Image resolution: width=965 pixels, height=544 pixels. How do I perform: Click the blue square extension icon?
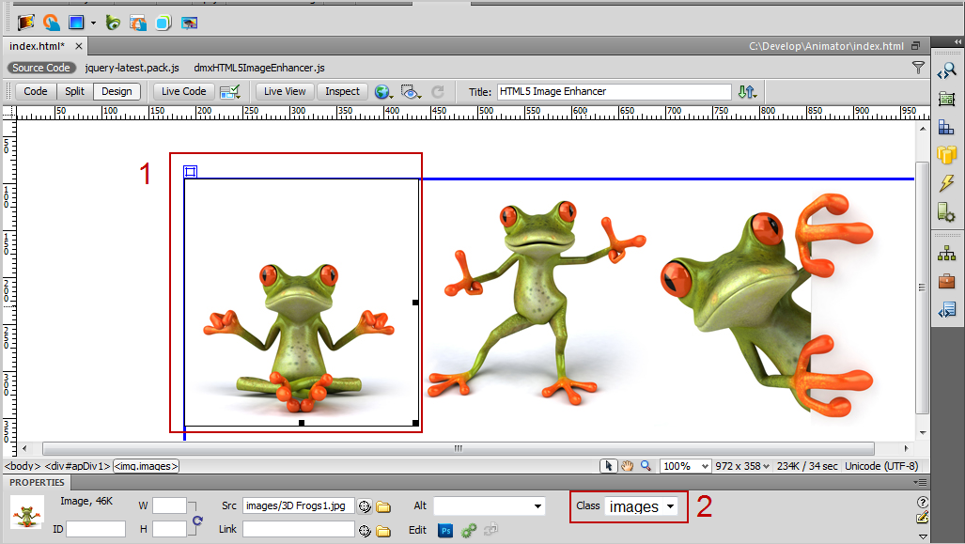tap(76, 23)
